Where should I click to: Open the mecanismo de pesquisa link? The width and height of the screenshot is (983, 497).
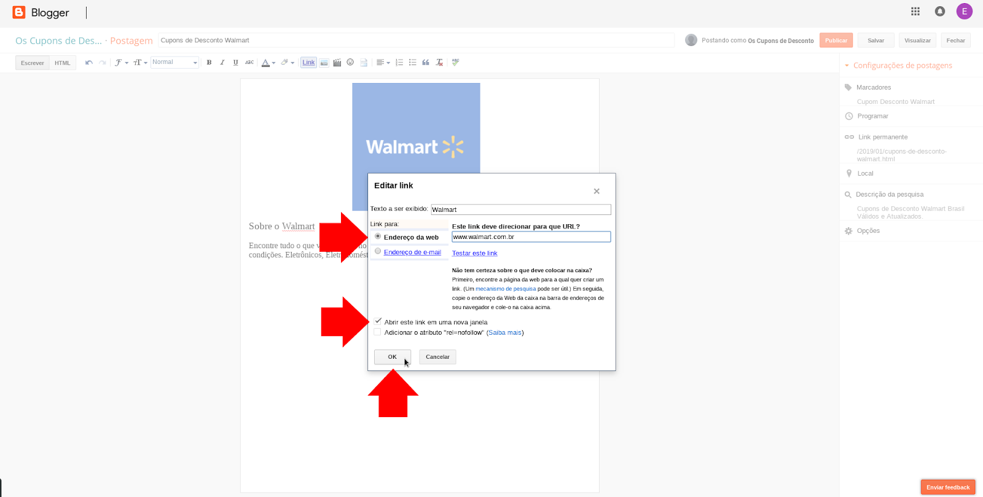coord(506,289)
